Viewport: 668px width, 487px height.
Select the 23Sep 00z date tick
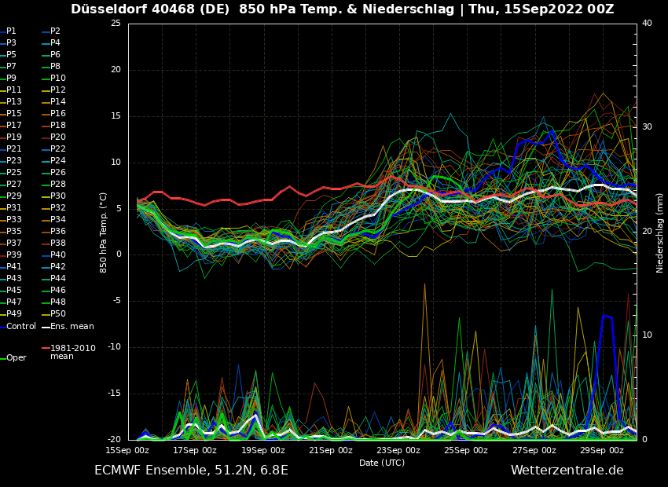click(398, 450)
